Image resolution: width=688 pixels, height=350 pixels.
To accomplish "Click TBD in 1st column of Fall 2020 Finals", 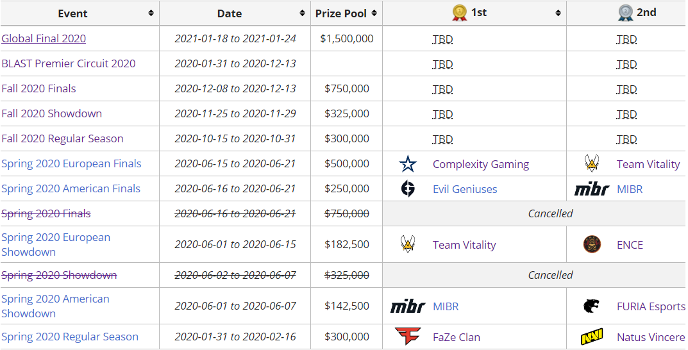I will pos(442,89).
